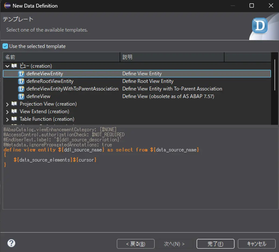Screen dimensions: 279x252
Task: Go back with the 戻る(B) button
Action: coord(135,244)
